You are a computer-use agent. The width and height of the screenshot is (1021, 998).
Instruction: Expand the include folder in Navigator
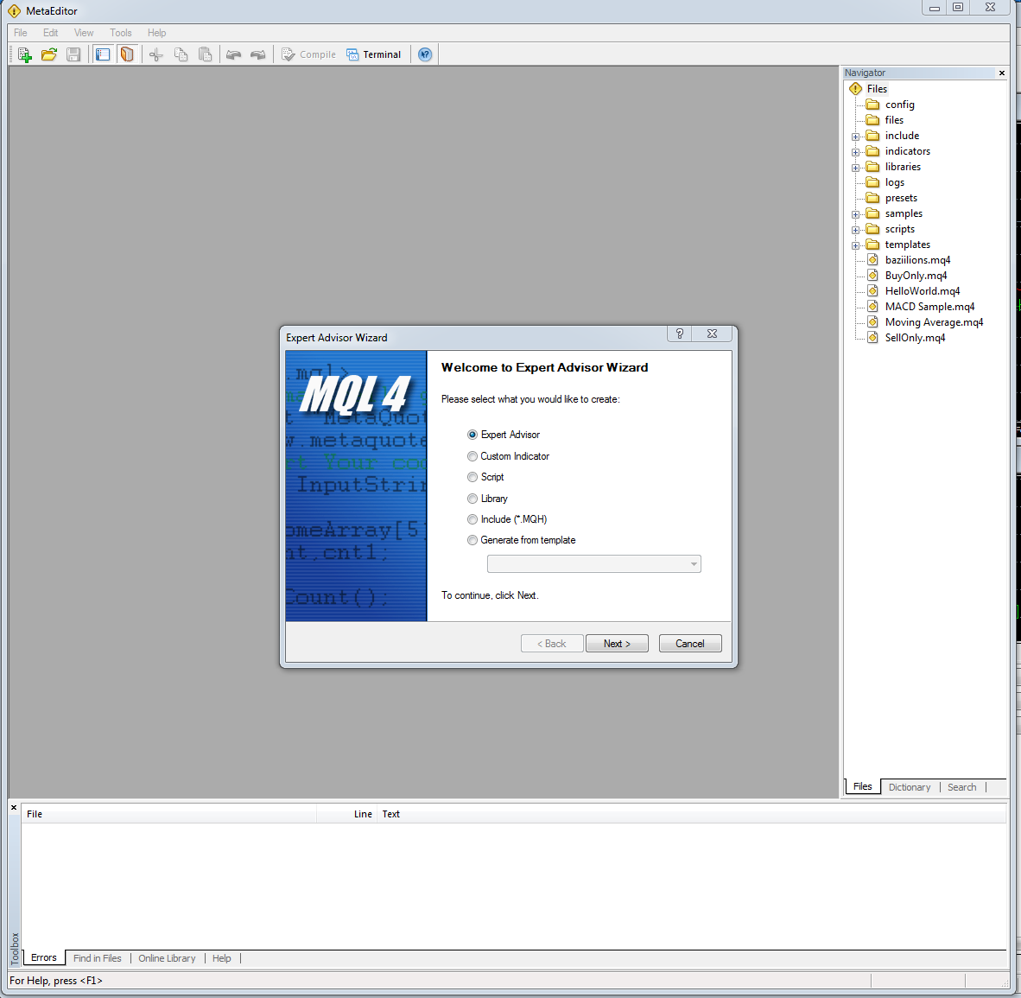pyautogui.click(x=856, y=137)
